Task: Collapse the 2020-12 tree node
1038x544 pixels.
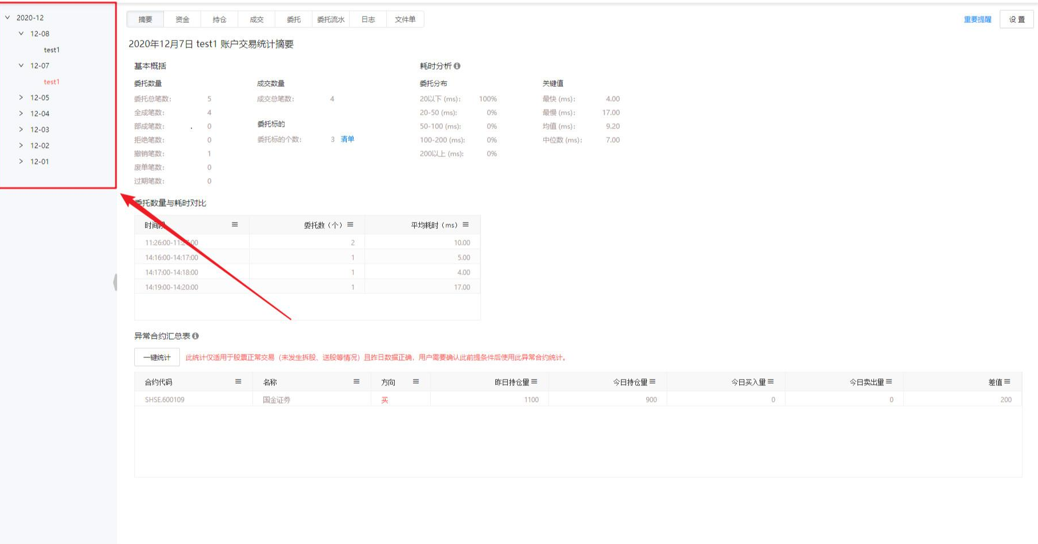Action: click(7, 18)
